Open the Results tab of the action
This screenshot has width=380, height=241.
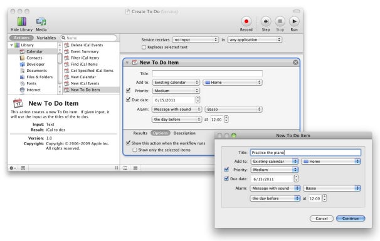pyautogui.click(x=140, y=133)
